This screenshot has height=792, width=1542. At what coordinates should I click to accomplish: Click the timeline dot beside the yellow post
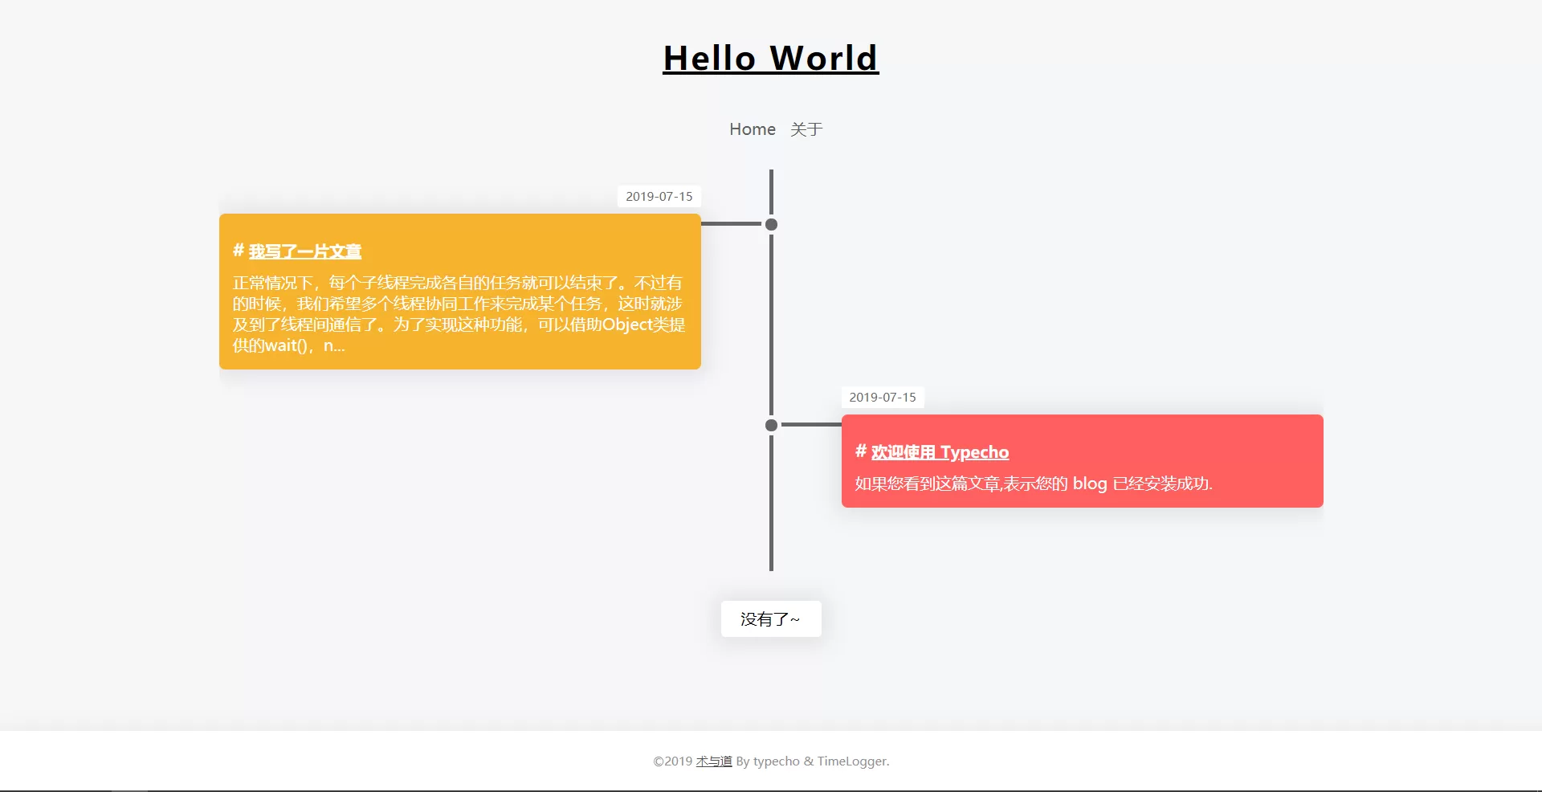coord(771,225)
